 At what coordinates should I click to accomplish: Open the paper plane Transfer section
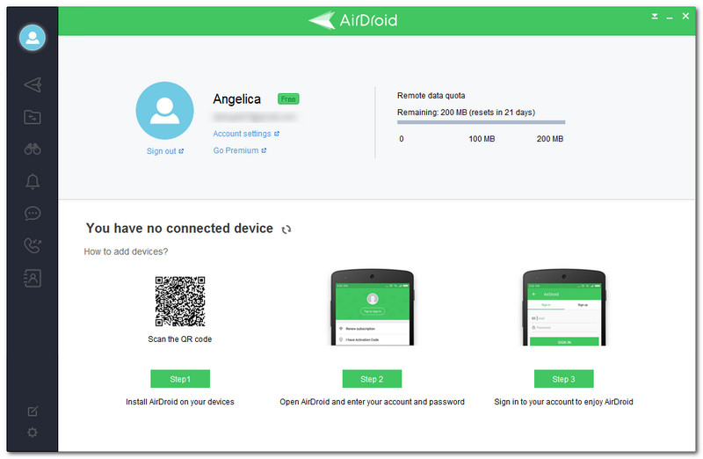33,84
